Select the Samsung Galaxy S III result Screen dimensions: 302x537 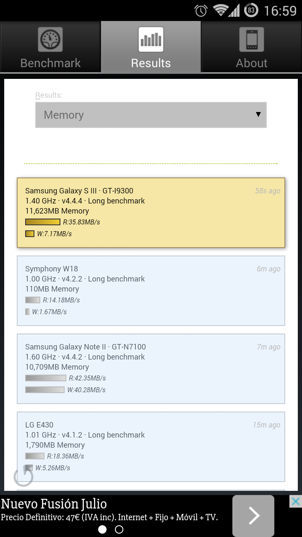pos(151,212)
